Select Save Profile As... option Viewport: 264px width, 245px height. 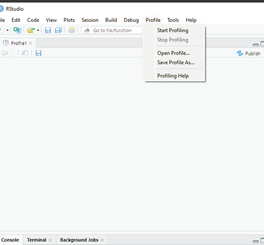(176, 62)
